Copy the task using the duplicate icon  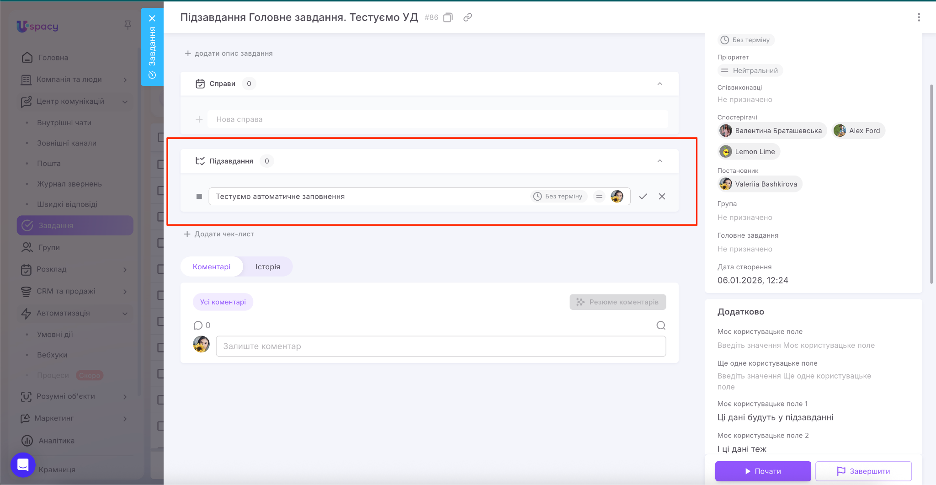click(x=448, y=17)
